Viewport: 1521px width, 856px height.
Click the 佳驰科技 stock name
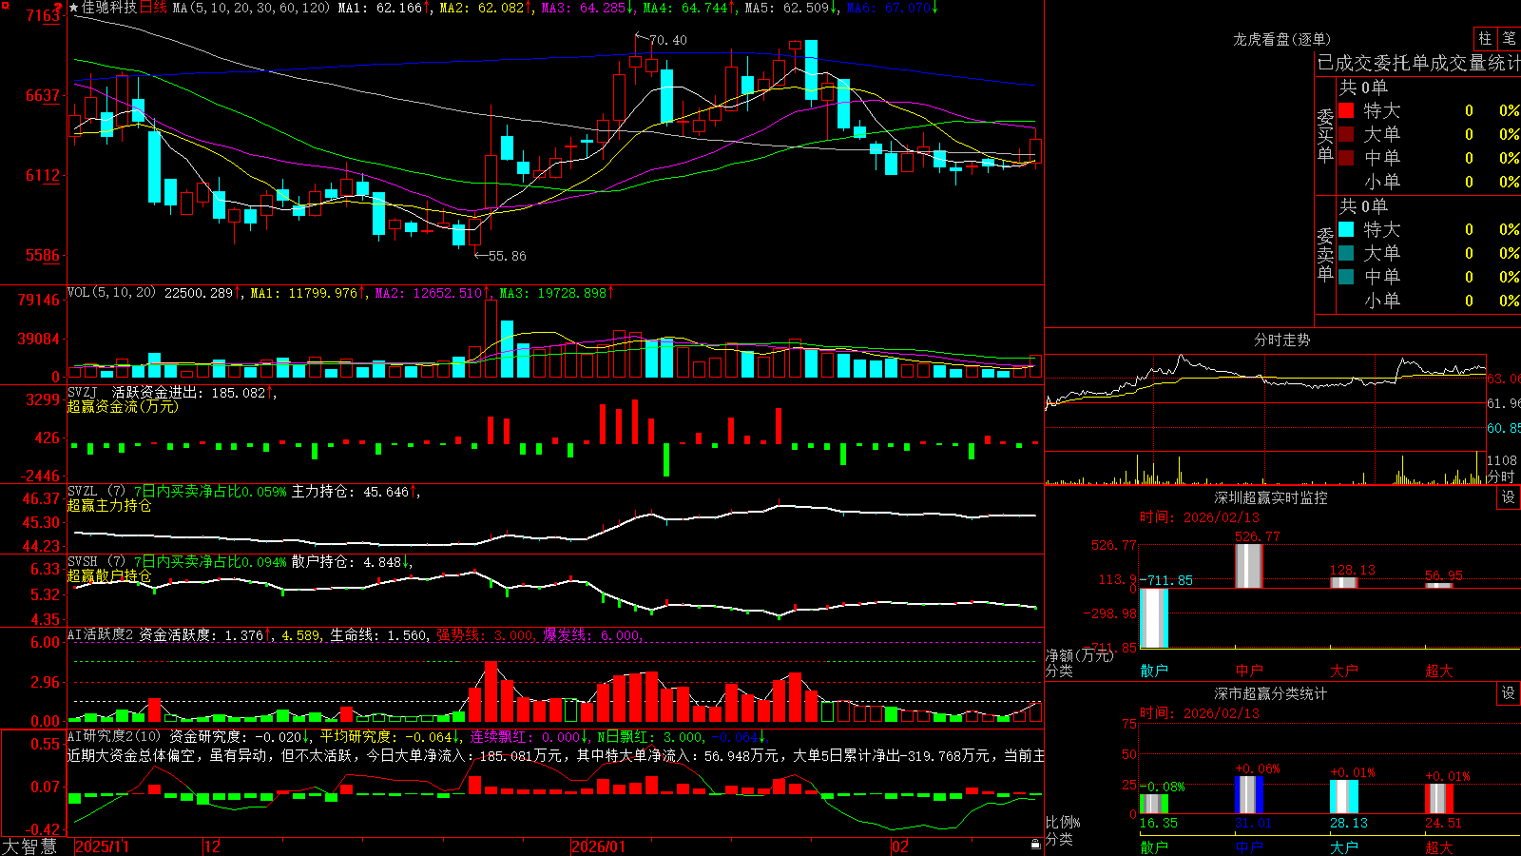coord(109,8)
